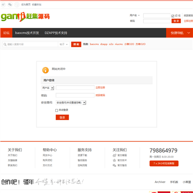
Task: Click the 7x24小时在线客服 button
Action: [164, 164]
